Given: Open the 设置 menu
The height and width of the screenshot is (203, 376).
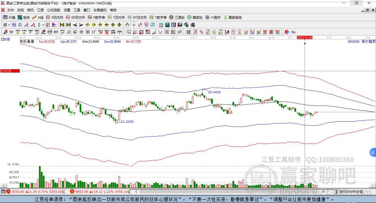Looking at the screenshot, I should [x=67, y=10].
